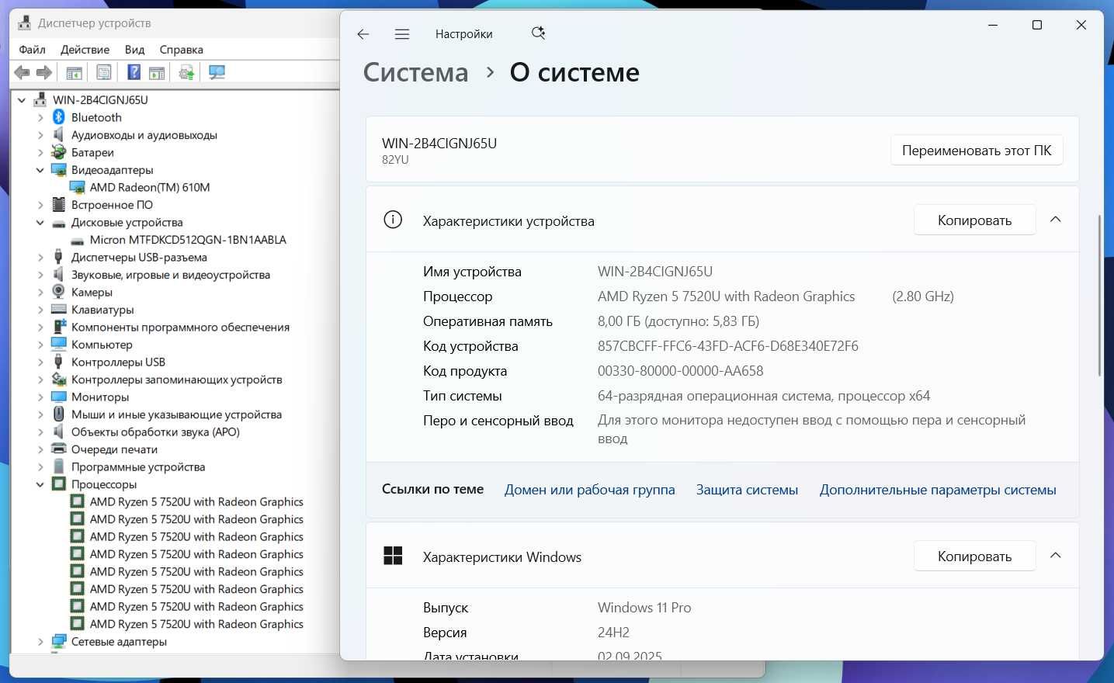Click the Device Manager title bar icon
Screen dimensions: 1114x683
[x=25, y=23]
